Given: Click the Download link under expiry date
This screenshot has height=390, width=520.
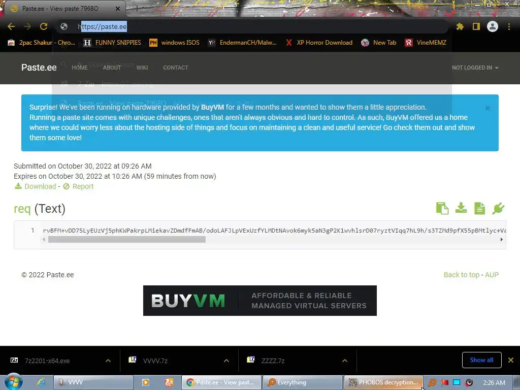Looking at the screenshot, I should (35, 186).
